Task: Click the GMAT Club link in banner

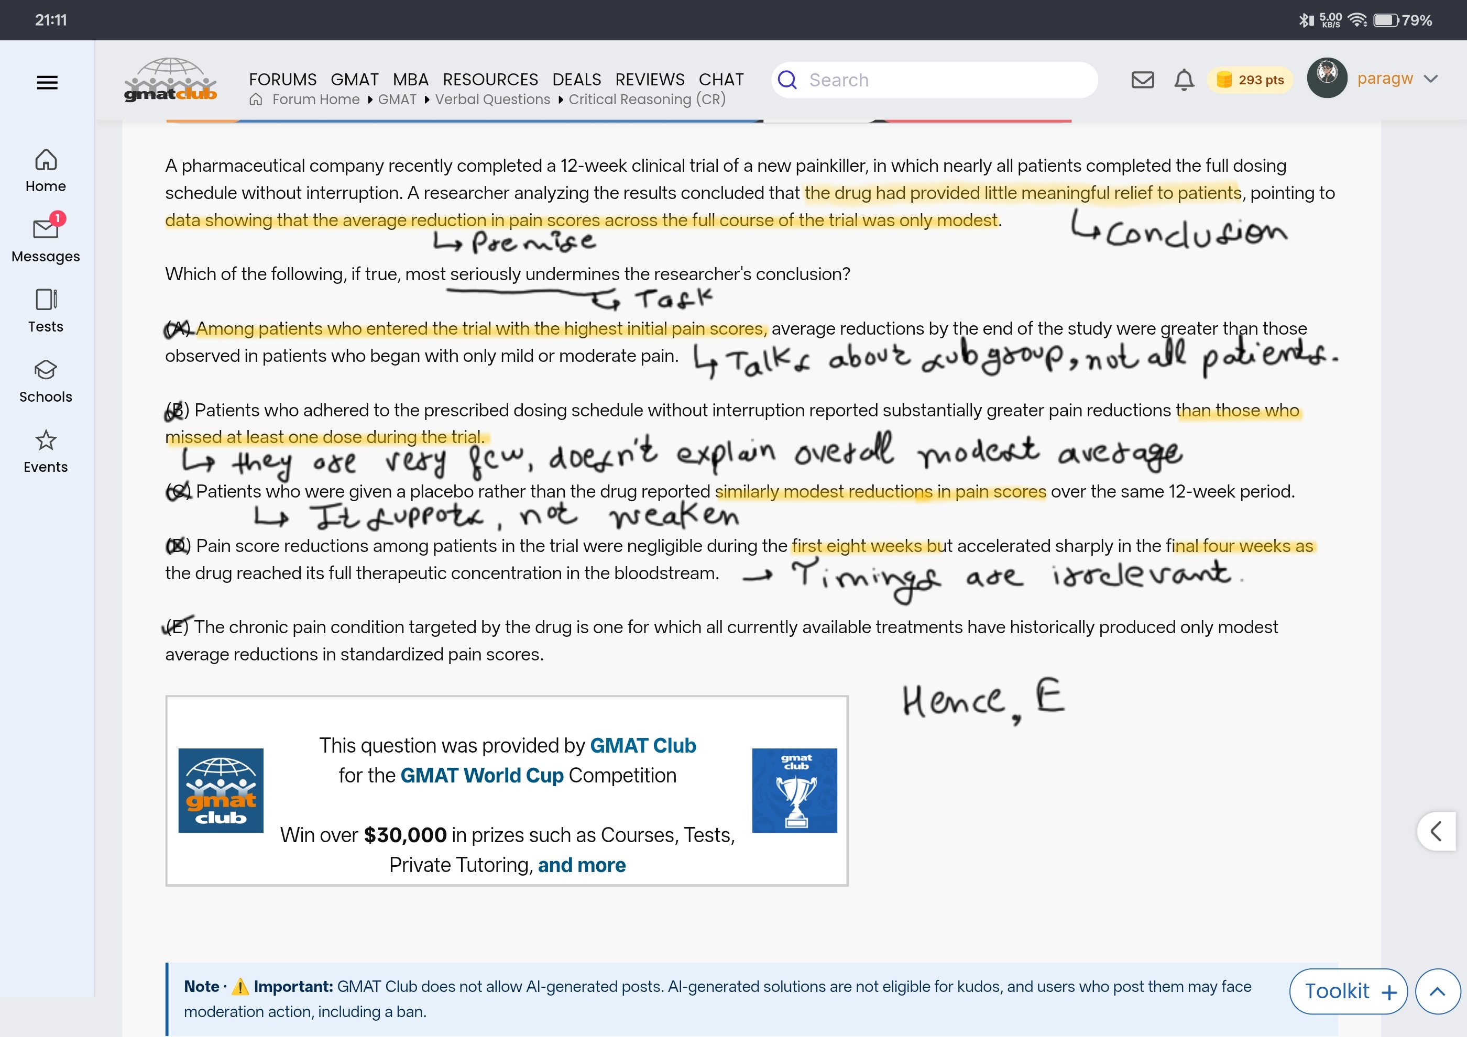Action: (x=643, y=745)
